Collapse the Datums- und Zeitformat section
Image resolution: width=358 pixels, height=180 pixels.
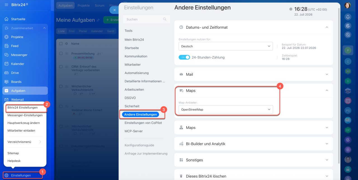327,27
